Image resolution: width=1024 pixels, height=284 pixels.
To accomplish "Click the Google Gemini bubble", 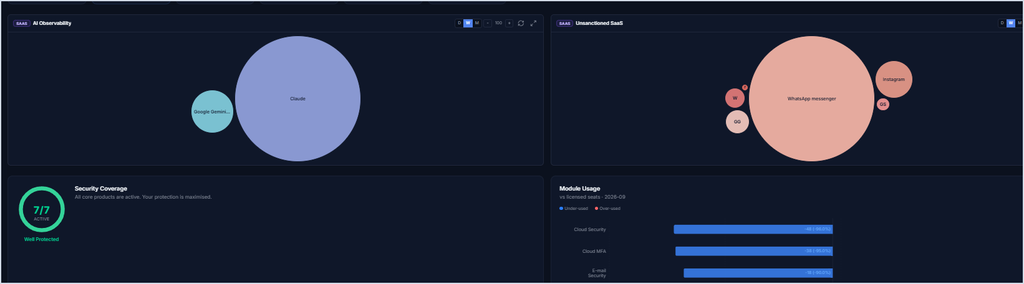I will [212, 111].
